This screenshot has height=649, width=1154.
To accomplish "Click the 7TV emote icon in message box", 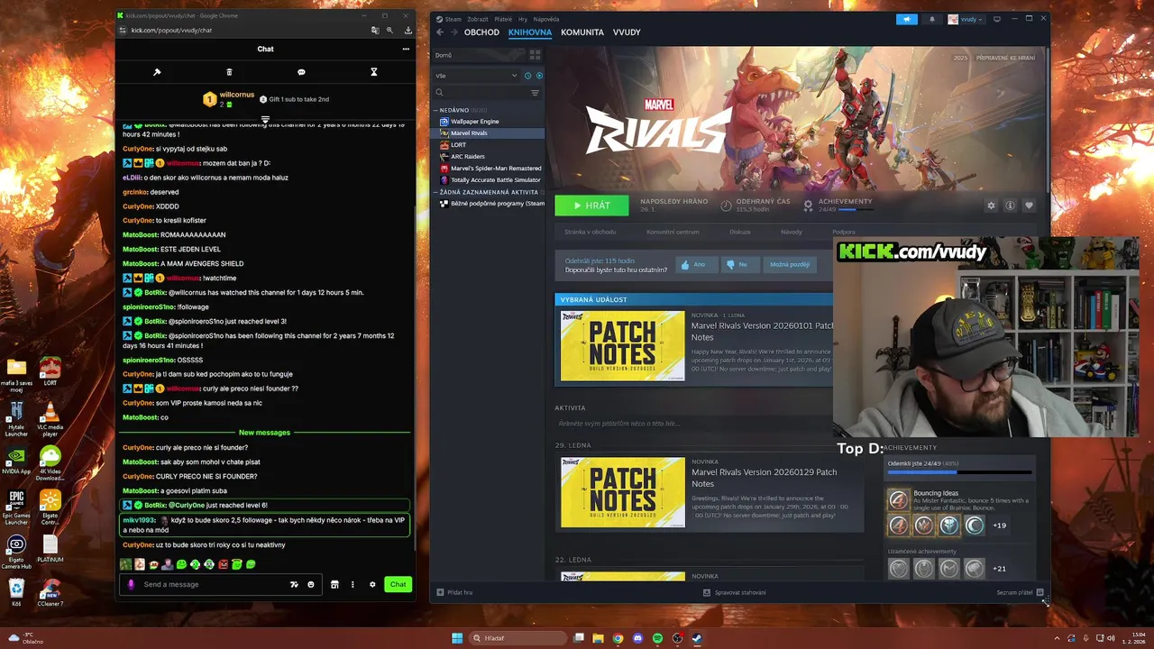I will (x=294, y=584).
